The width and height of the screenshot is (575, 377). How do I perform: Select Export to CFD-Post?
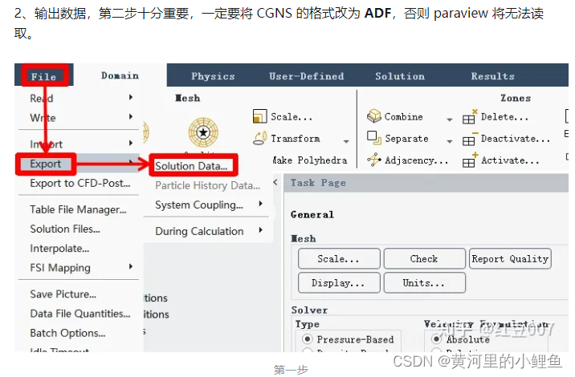click(80, 183)
